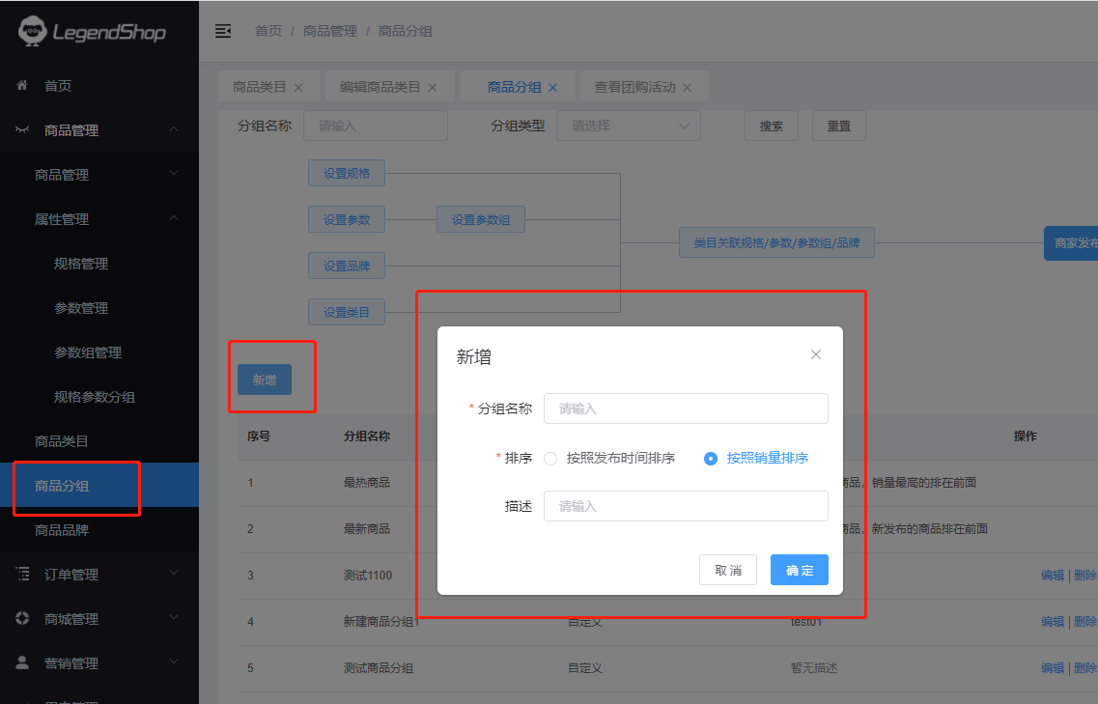1098x704 pixels.
Task: Click the sidebar collapse hamburger icon
Action: coord(223,31)
